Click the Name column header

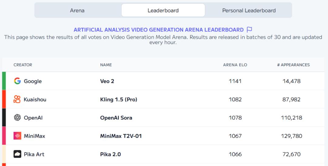(x=106, y=65)
